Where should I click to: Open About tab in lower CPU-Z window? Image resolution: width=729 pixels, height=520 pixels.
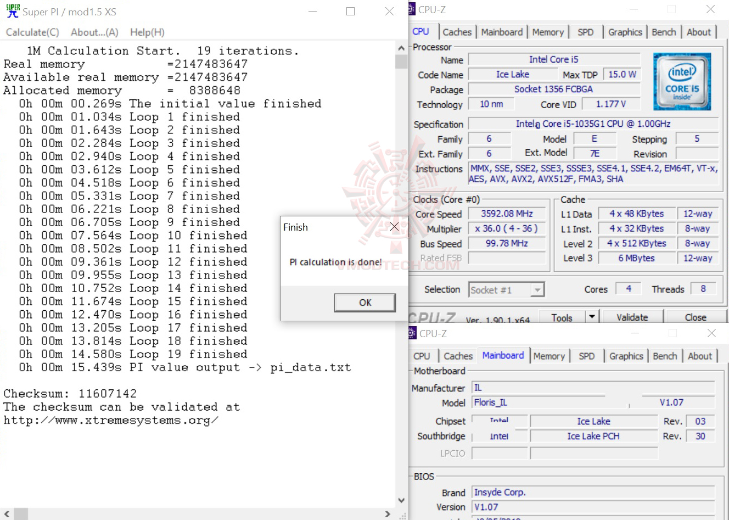[x=700, y=356]
